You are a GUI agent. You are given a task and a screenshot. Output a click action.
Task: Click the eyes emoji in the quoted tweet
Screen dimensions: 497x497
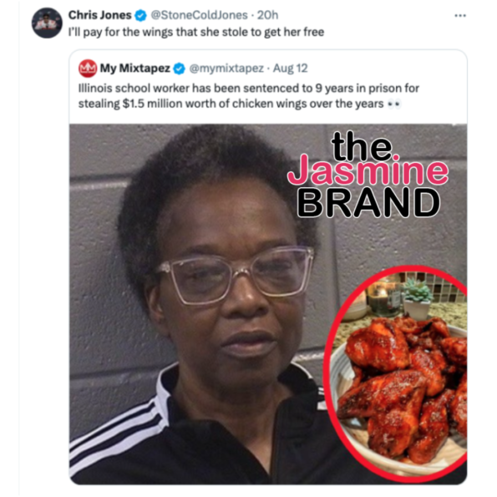[x=394, y=104]
